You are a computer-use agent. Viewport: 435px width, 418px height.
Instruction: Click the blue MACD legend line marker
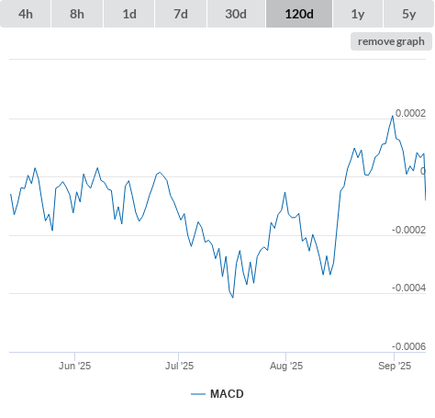198,394
